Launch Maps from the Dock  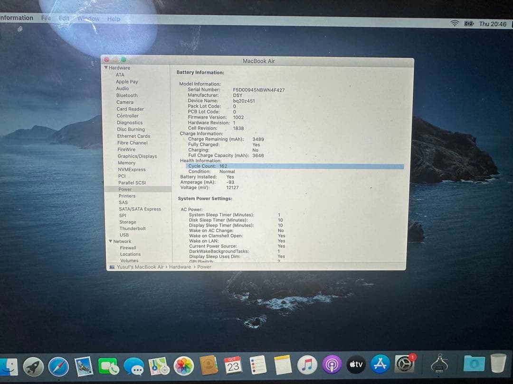tap(158, 365)
